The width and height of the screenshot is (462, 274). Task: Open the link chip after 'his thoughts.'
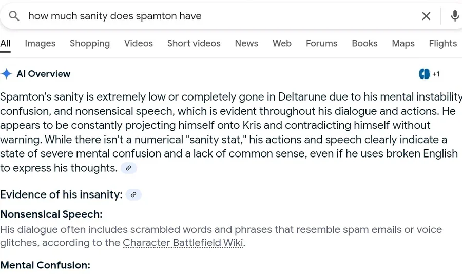point(128,168)
